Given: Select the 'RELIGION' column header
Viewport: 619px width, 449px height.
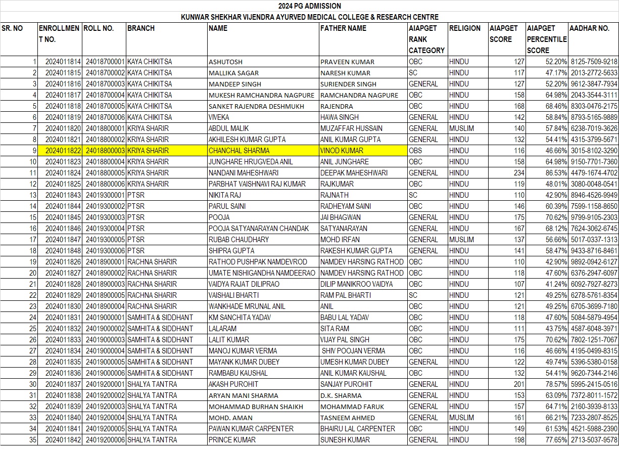Looking at the screenshot, I should (x=467, y=39).
